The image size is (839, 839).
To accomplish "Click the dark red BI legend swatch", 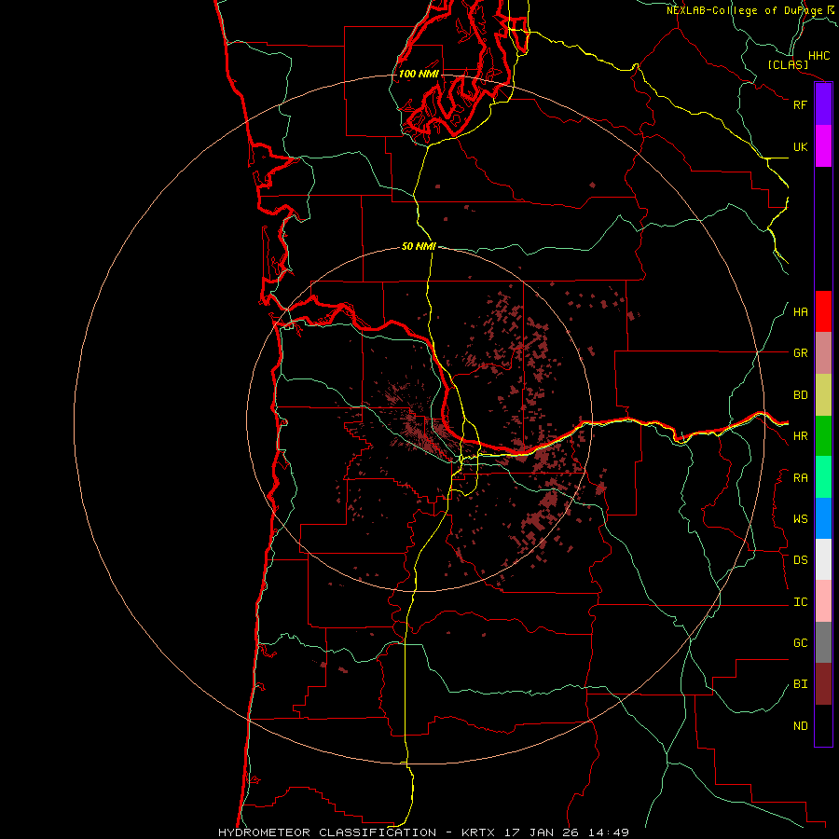I will (823, 684).
